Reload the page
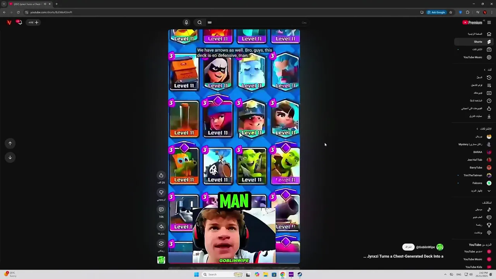 (x=18, y=12)
